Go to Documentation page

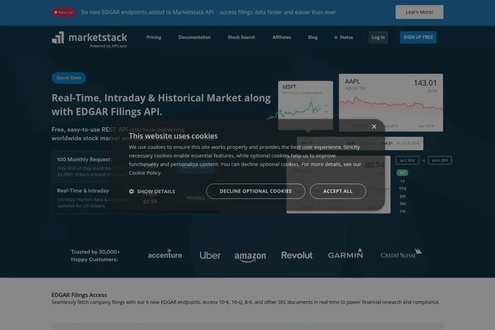point(194,37)
